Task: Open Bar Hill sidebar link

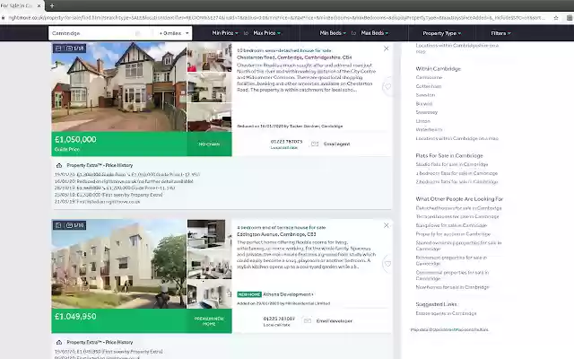Action: [x=424, y=104]
